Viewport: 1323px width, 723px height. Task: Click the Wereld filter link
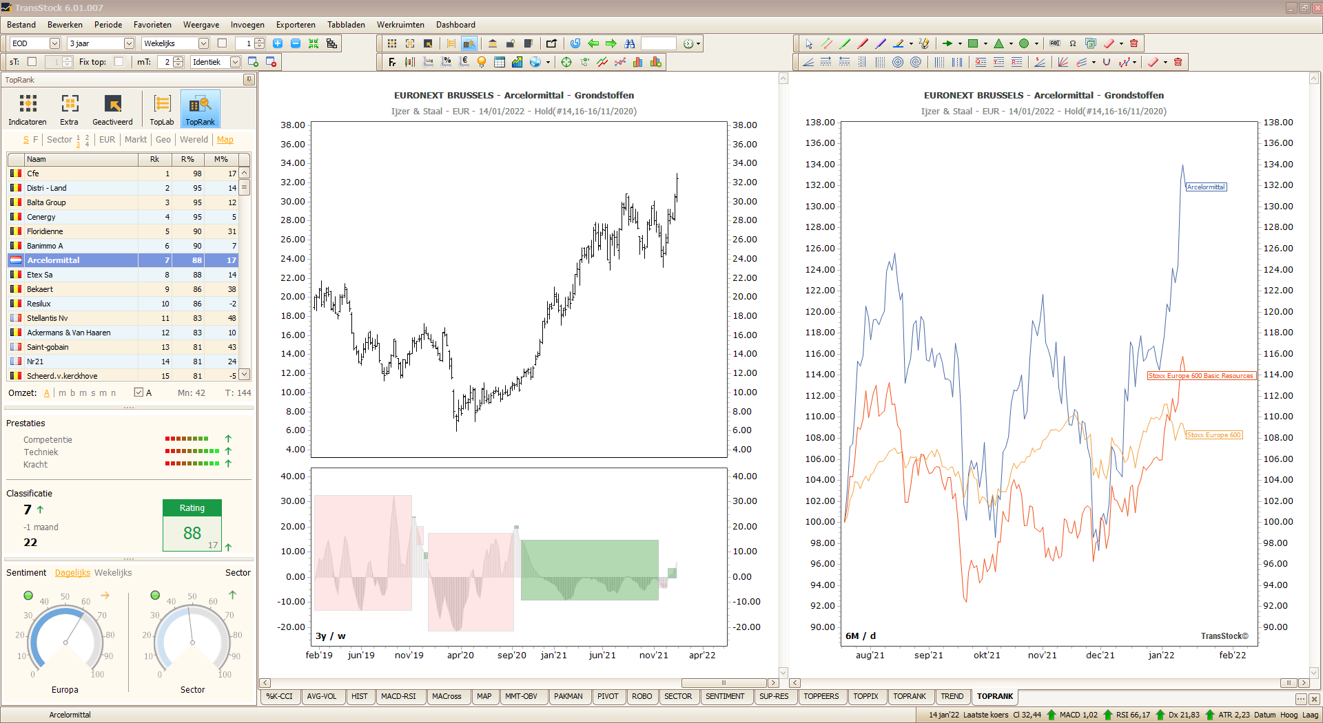(194, 140)
